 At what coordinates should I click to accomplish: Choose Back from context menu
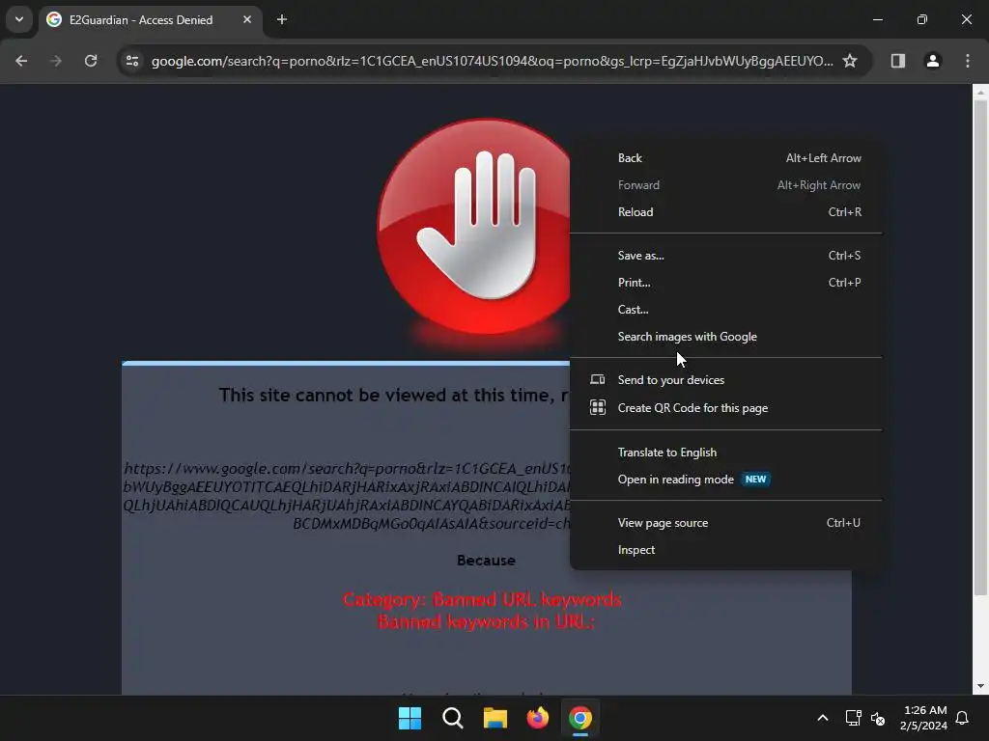coord(726,158)
